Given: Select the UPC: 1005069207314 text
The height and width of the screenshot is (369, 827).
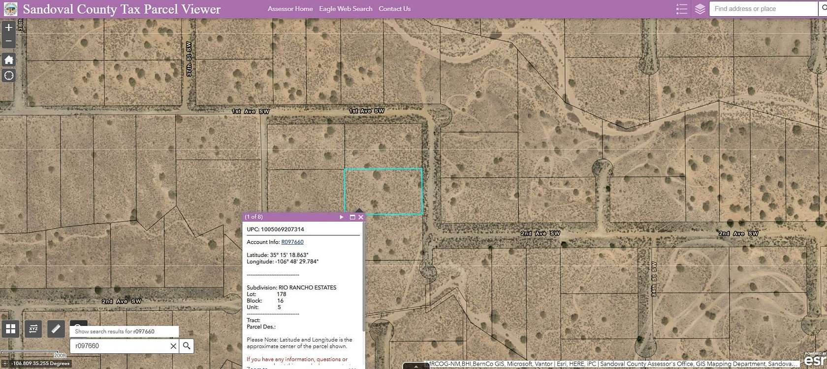Looking at the screenshot, I should (x=275, y=229).
